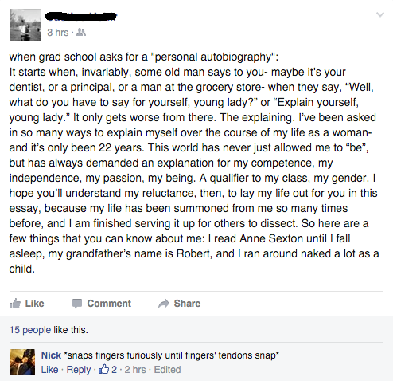Image resolution: width=393 pixels, height=381 pixels.
Task: Open the post's 3 hrs timestamp
Action: [x=58, y=33]
